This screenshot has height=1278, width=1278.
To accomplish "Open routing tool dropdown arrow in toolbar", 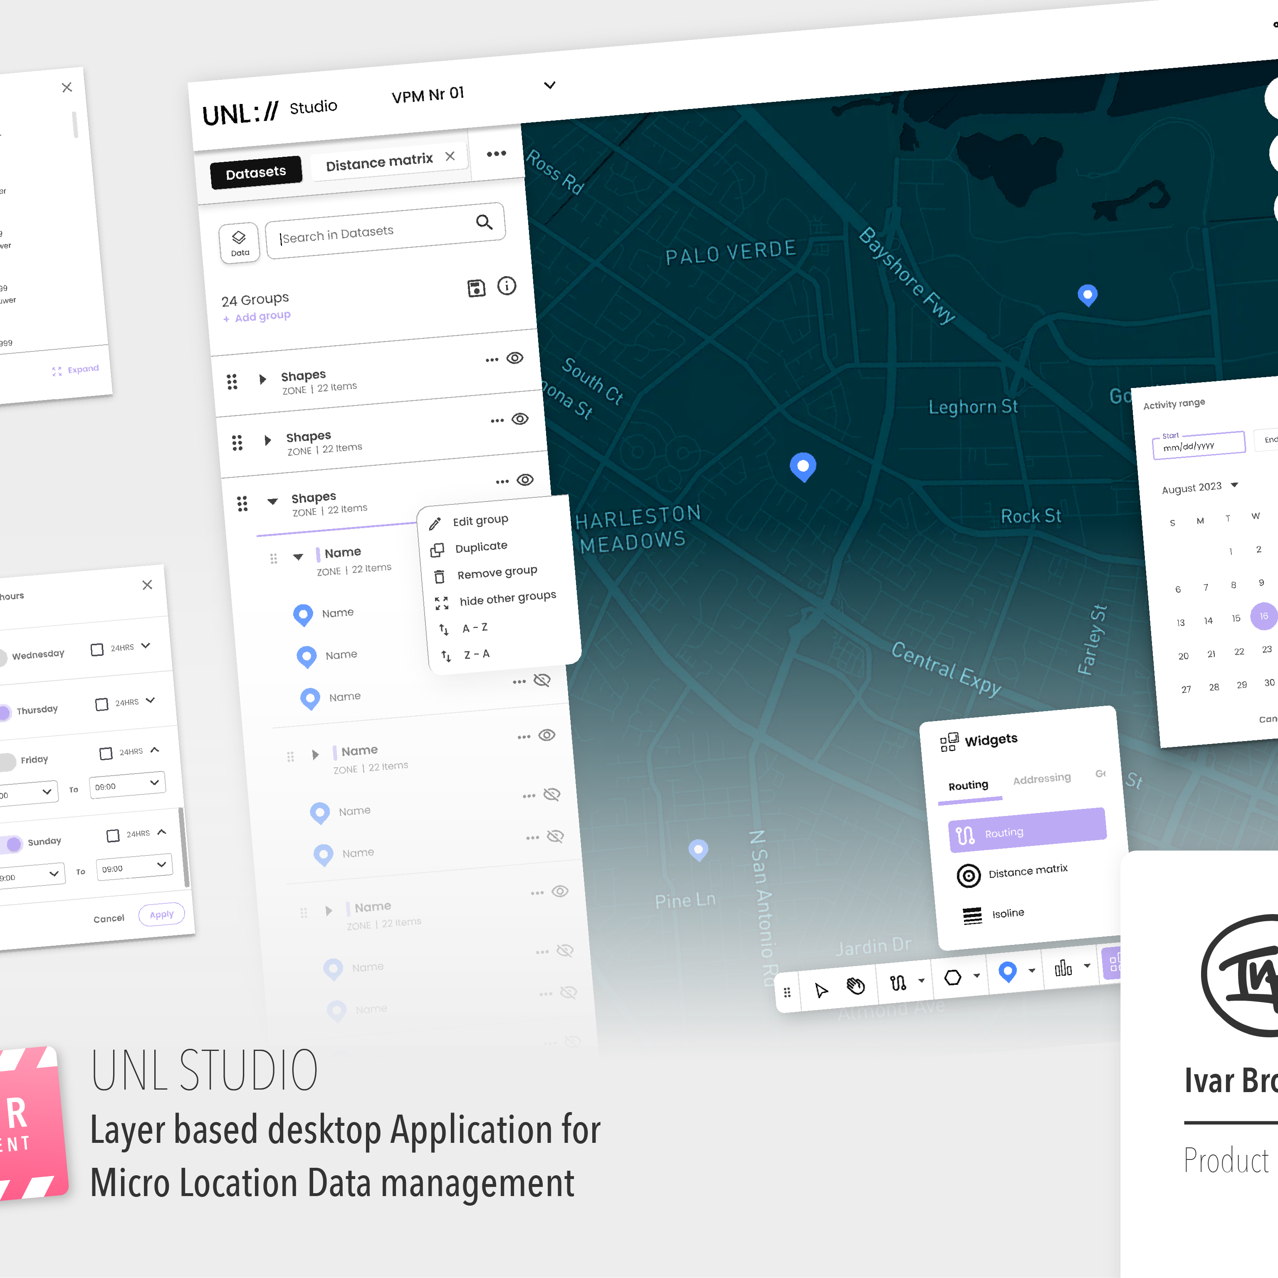I will pos(922,980).
